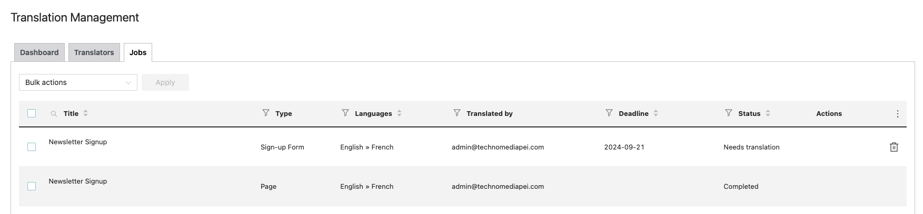Viewport: 923px width, 214px height.
Task: Open the Type column filter icon
Action: coord(266,113)
